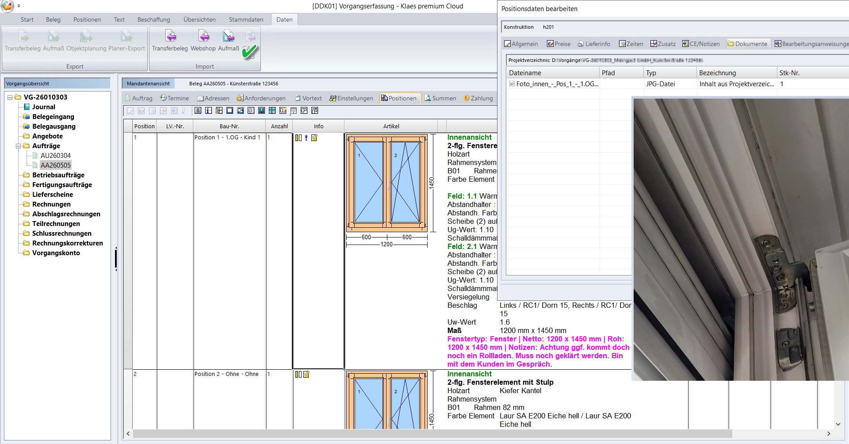Switch to the Stammdaten ribbon tab
Screen dimensions: 849x444
(x=246, y=19)
